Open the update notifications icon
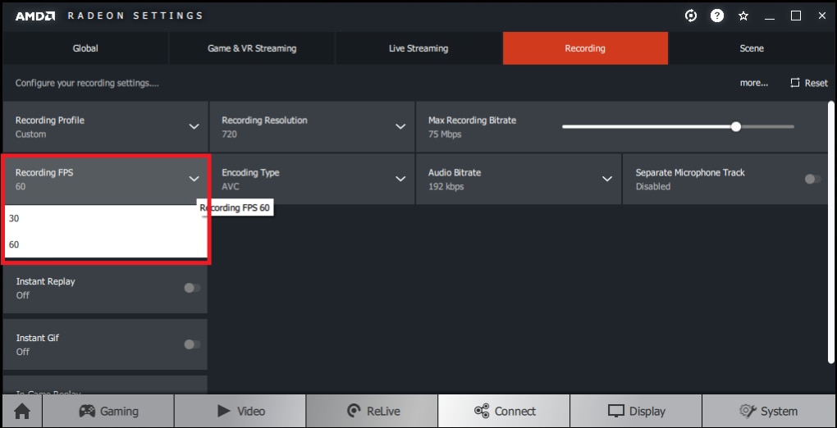The image size is (837, 428). click(691, 16)
